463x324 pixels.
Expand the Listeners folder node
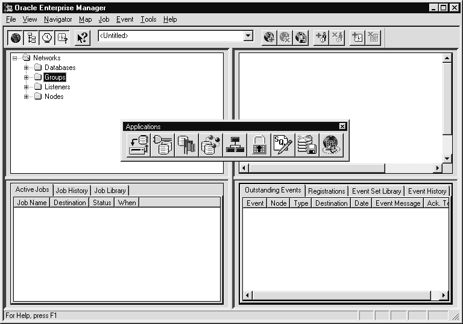click(x=27, y=87)
